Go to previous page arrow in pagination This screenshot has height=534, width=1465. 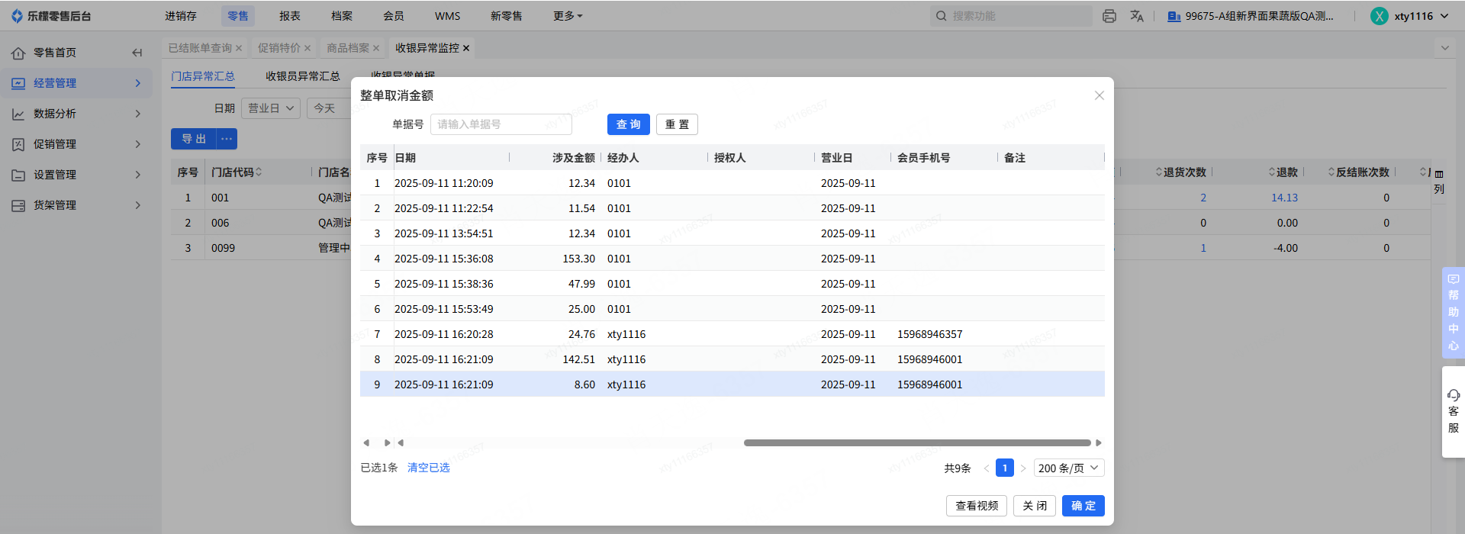986,468
